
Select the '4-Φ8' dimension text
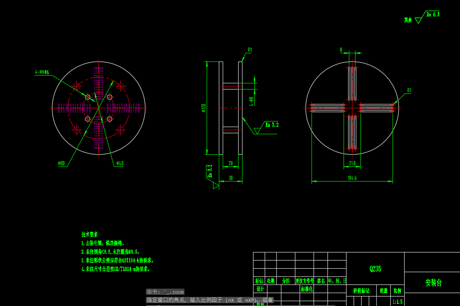coord(251,101)
